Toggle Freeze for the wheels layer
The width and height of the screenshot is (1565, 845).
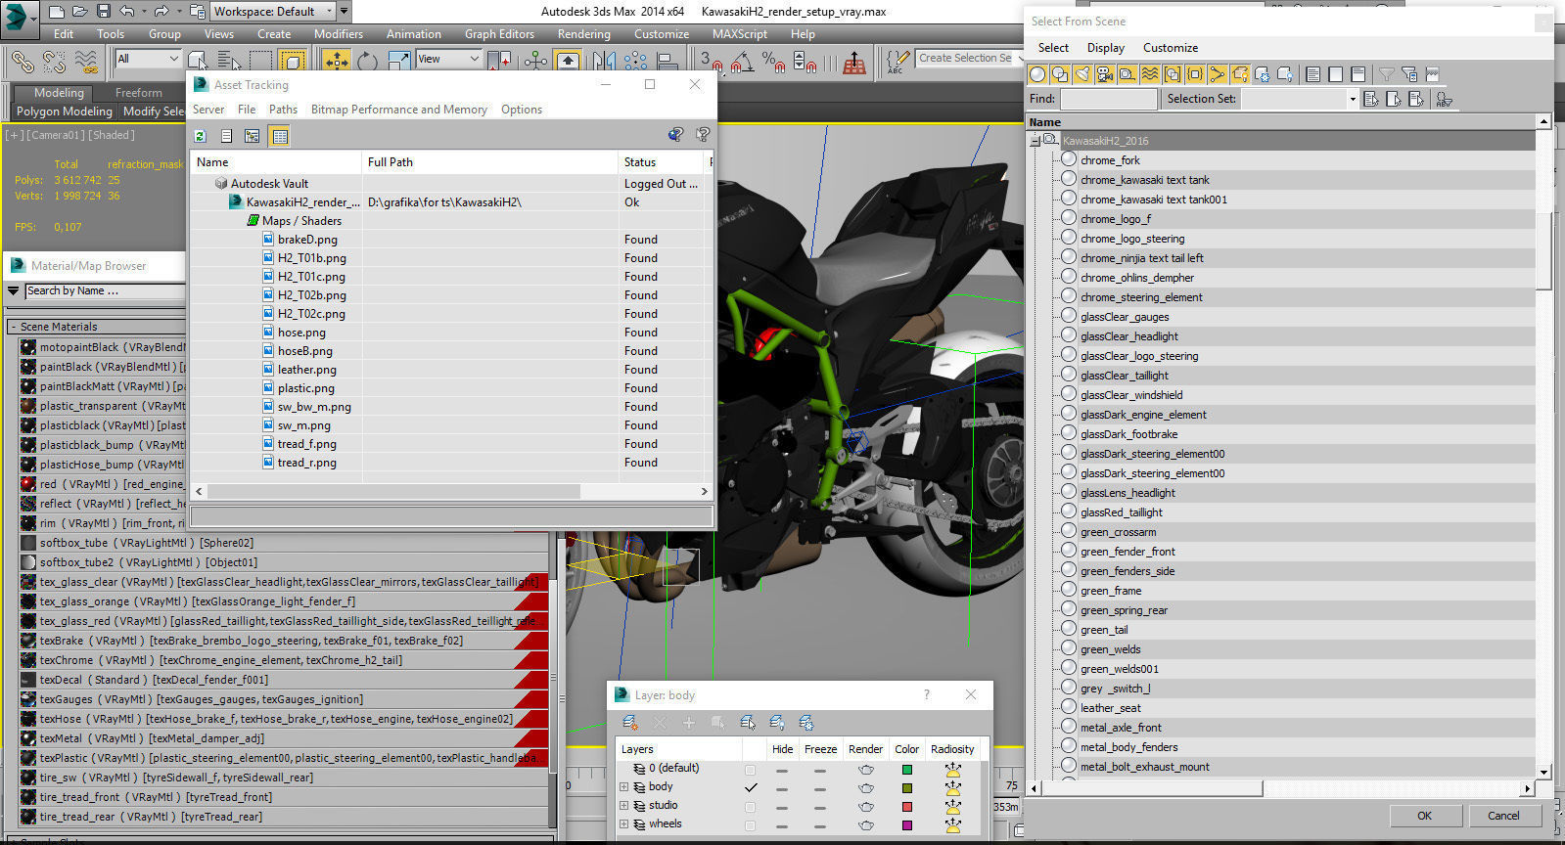click(x=820, y=825)
